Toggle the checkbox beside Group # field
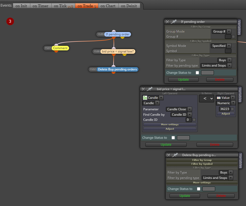 pyautogui.click(x=233, y=37)
